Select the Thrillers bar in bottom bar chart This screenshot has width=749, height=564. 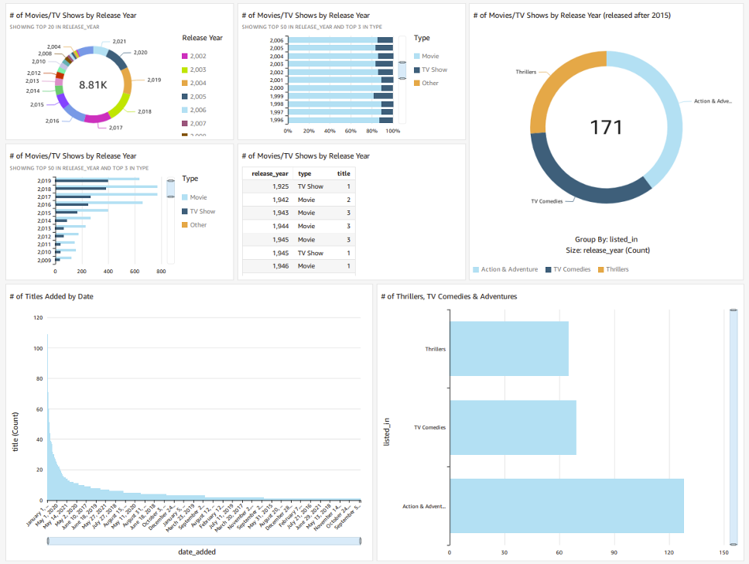click(x=509, y=349)
